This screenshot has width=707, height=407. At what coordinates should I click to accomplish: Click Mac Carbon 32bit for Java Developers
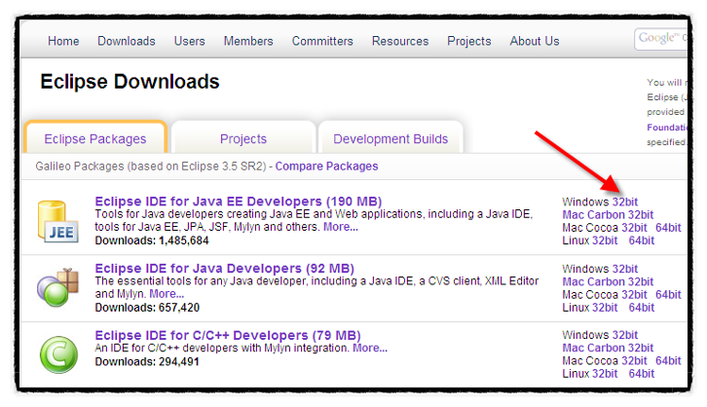click(x=608, y=281)
